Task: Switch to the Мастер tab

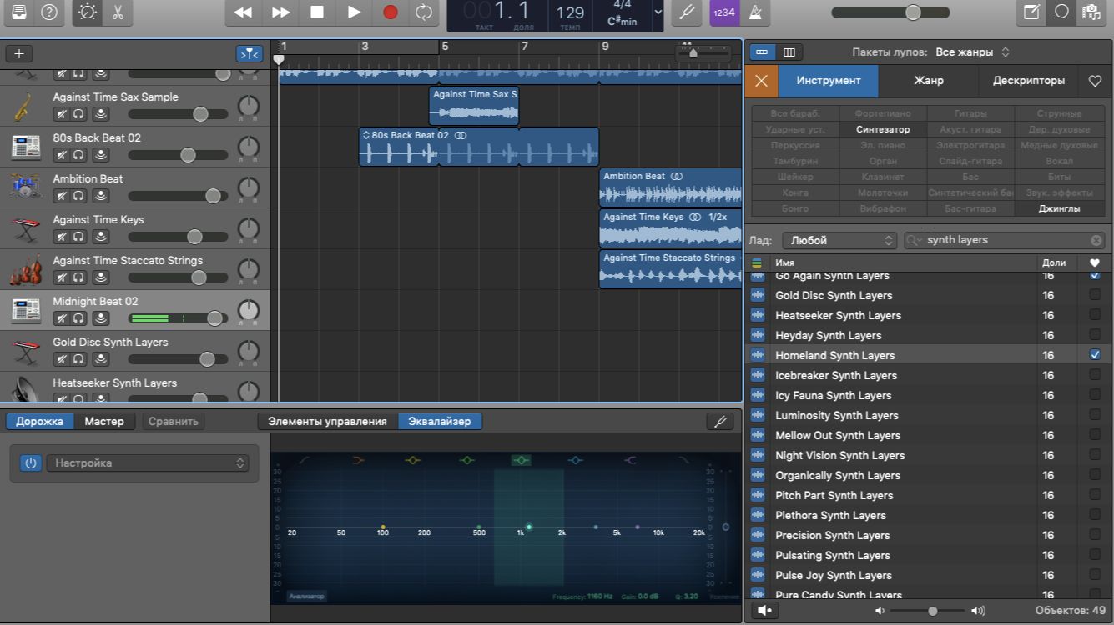Action: (x=104, y=422)
